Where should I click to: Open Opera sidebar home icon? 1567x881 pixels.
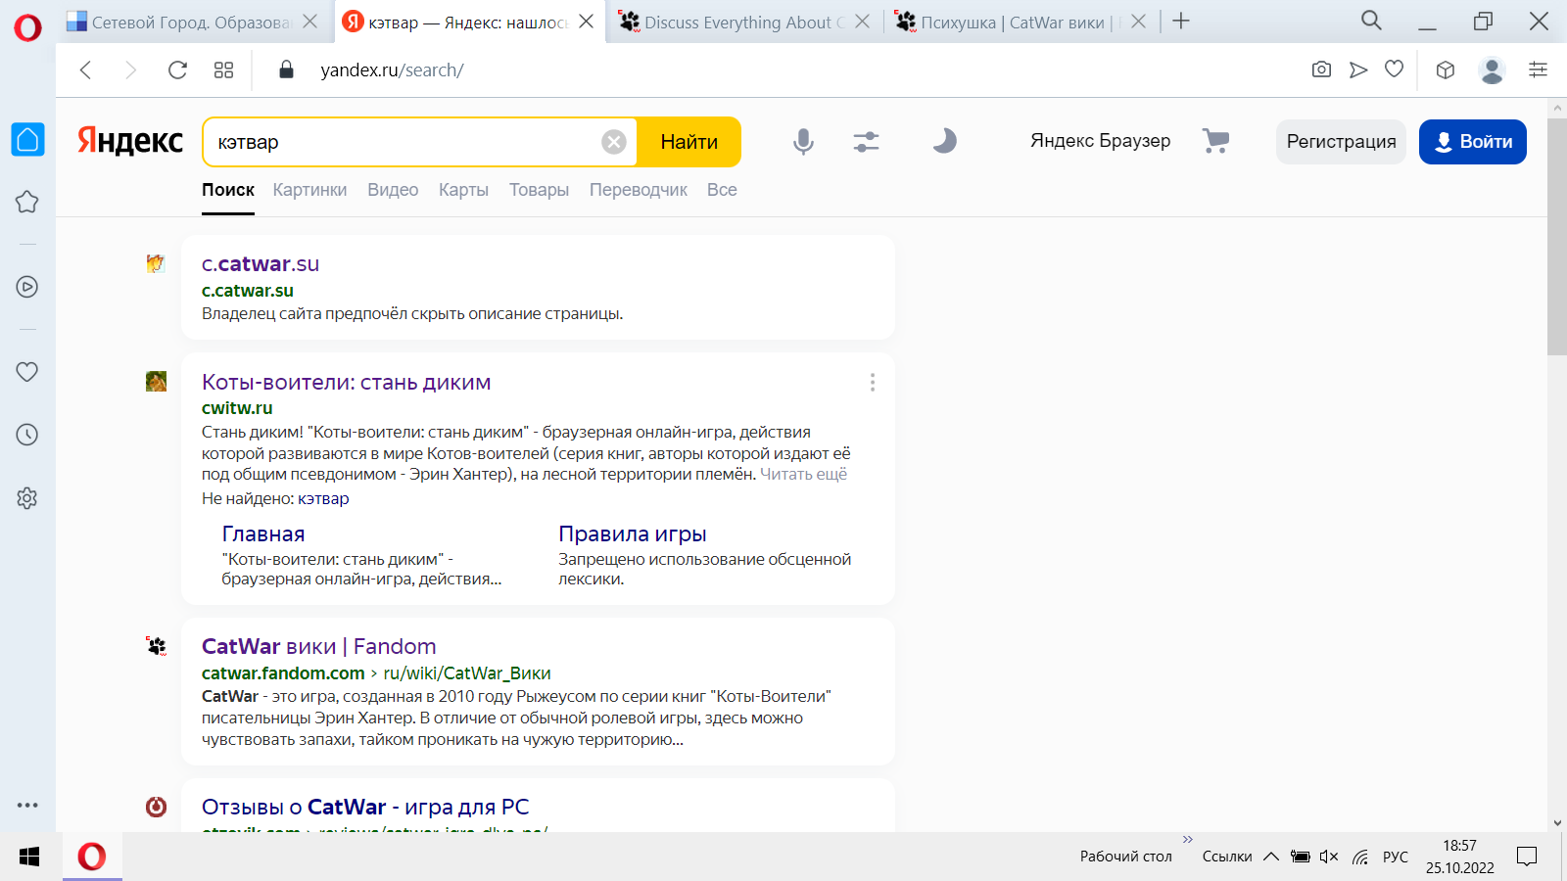[27, 139]
